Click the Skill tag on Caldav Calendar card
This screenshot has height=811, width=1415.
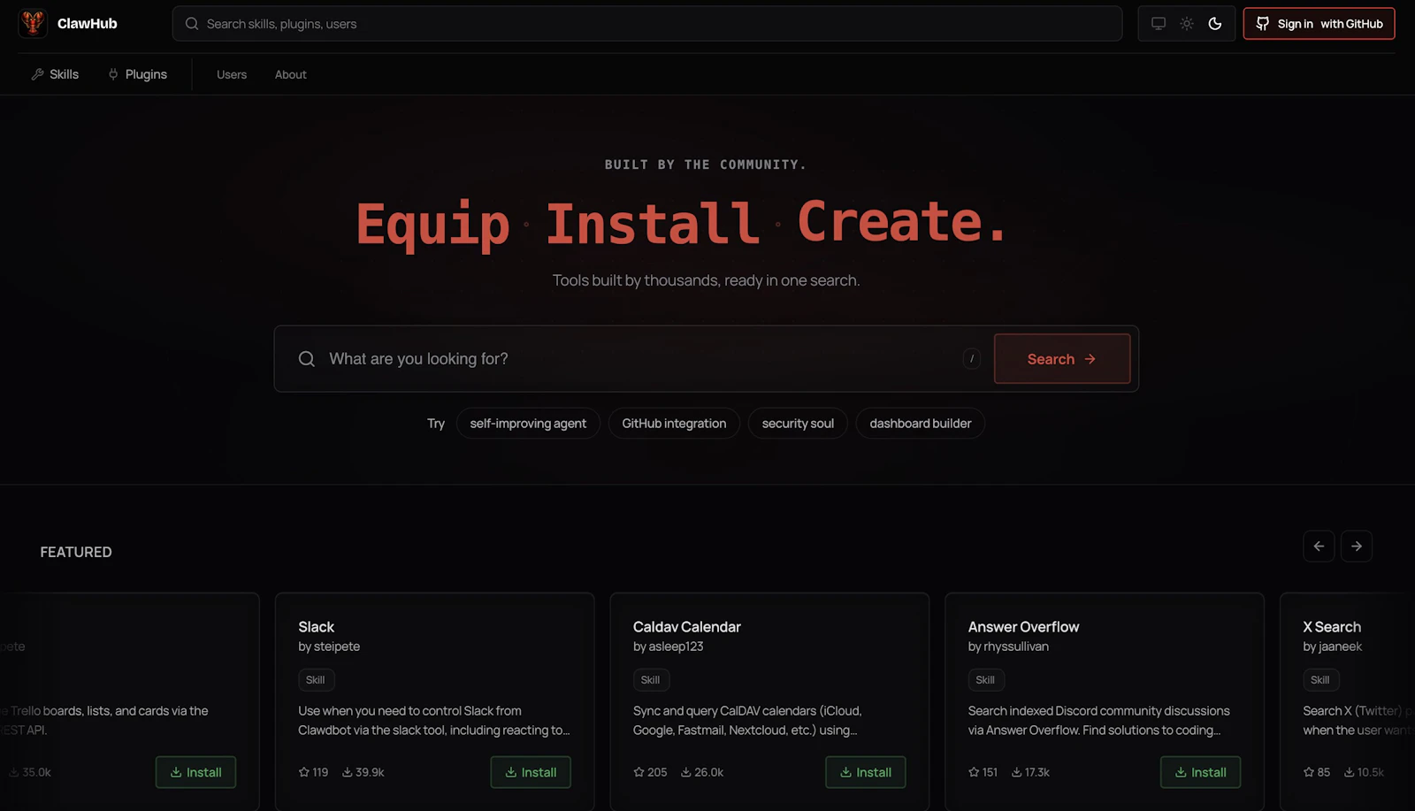tap(651, 680)
